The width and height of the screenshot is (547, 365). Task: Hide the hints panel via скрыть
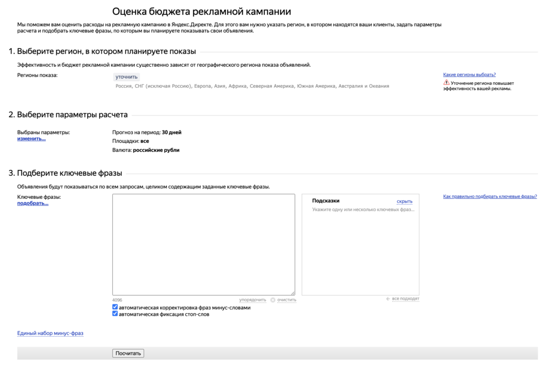click(404, 201)
